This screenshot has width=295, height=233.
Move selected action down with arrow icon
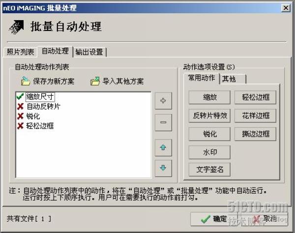(x=163, y=168)
